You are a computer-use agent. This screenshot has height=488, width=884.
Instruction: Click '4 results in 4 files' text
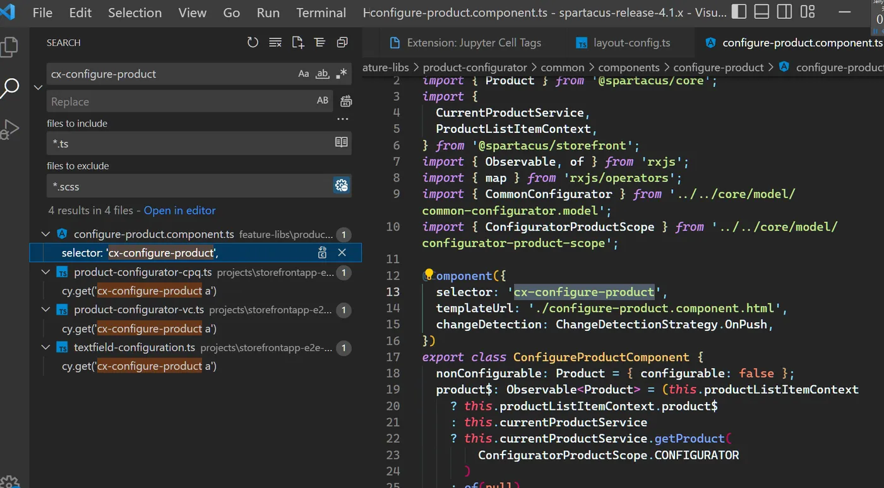pos(94,211)
